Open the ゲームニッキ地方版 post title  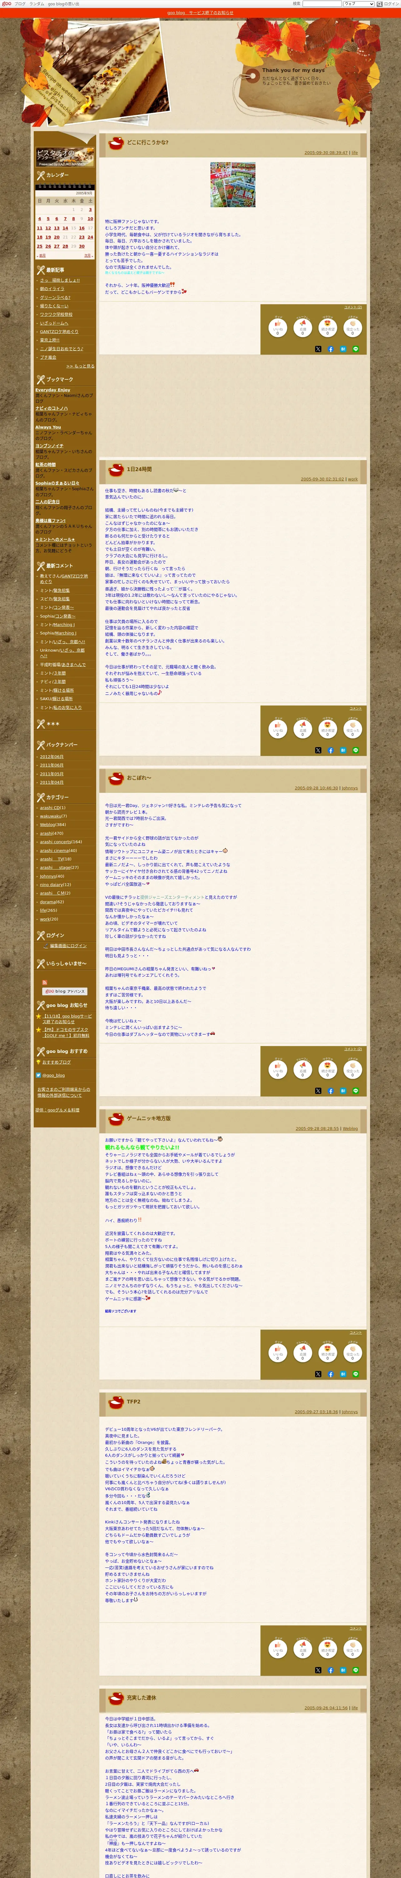[x=148, y=1118]
